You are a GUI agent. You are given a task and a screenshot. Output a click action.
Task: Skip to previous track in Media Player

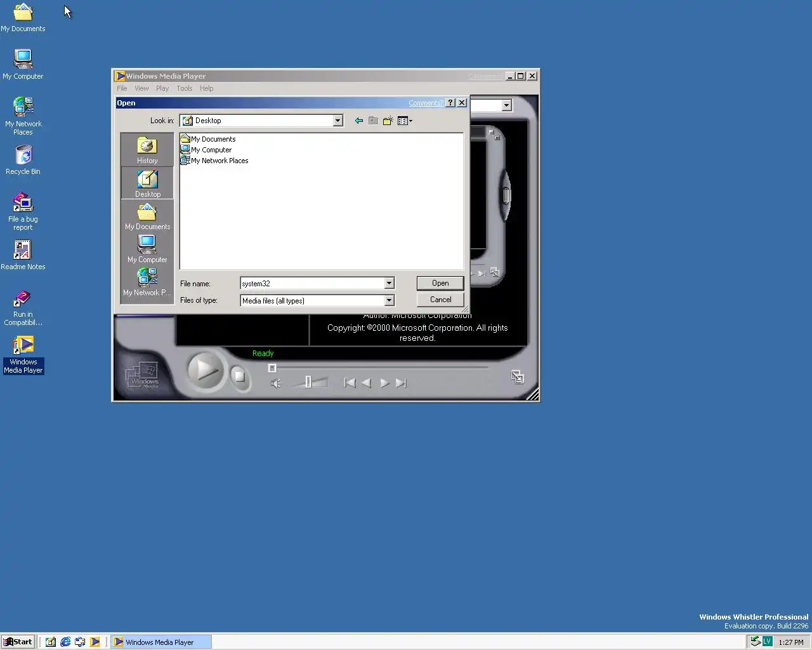pyautogui.click(x=350, y=383)
